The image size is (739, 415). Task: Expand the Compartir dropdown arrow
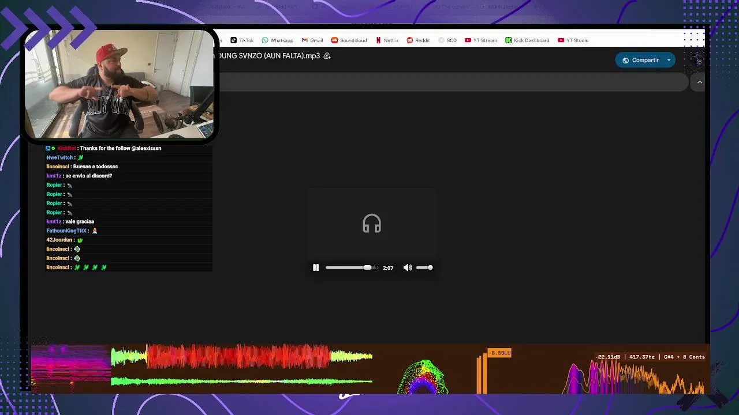[669, 60]
